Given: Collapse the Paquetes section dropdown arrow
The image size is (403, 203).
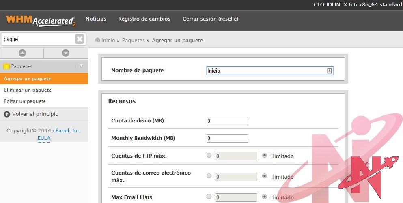Looking at the screenshot, I should point(81,66).
